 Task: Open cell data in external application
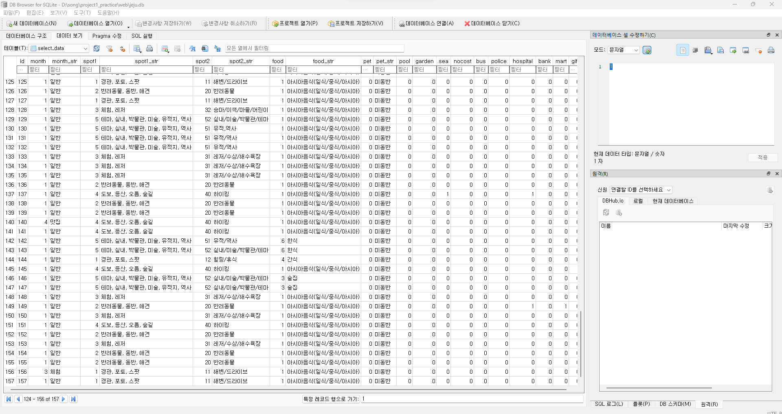coord(733,50)
